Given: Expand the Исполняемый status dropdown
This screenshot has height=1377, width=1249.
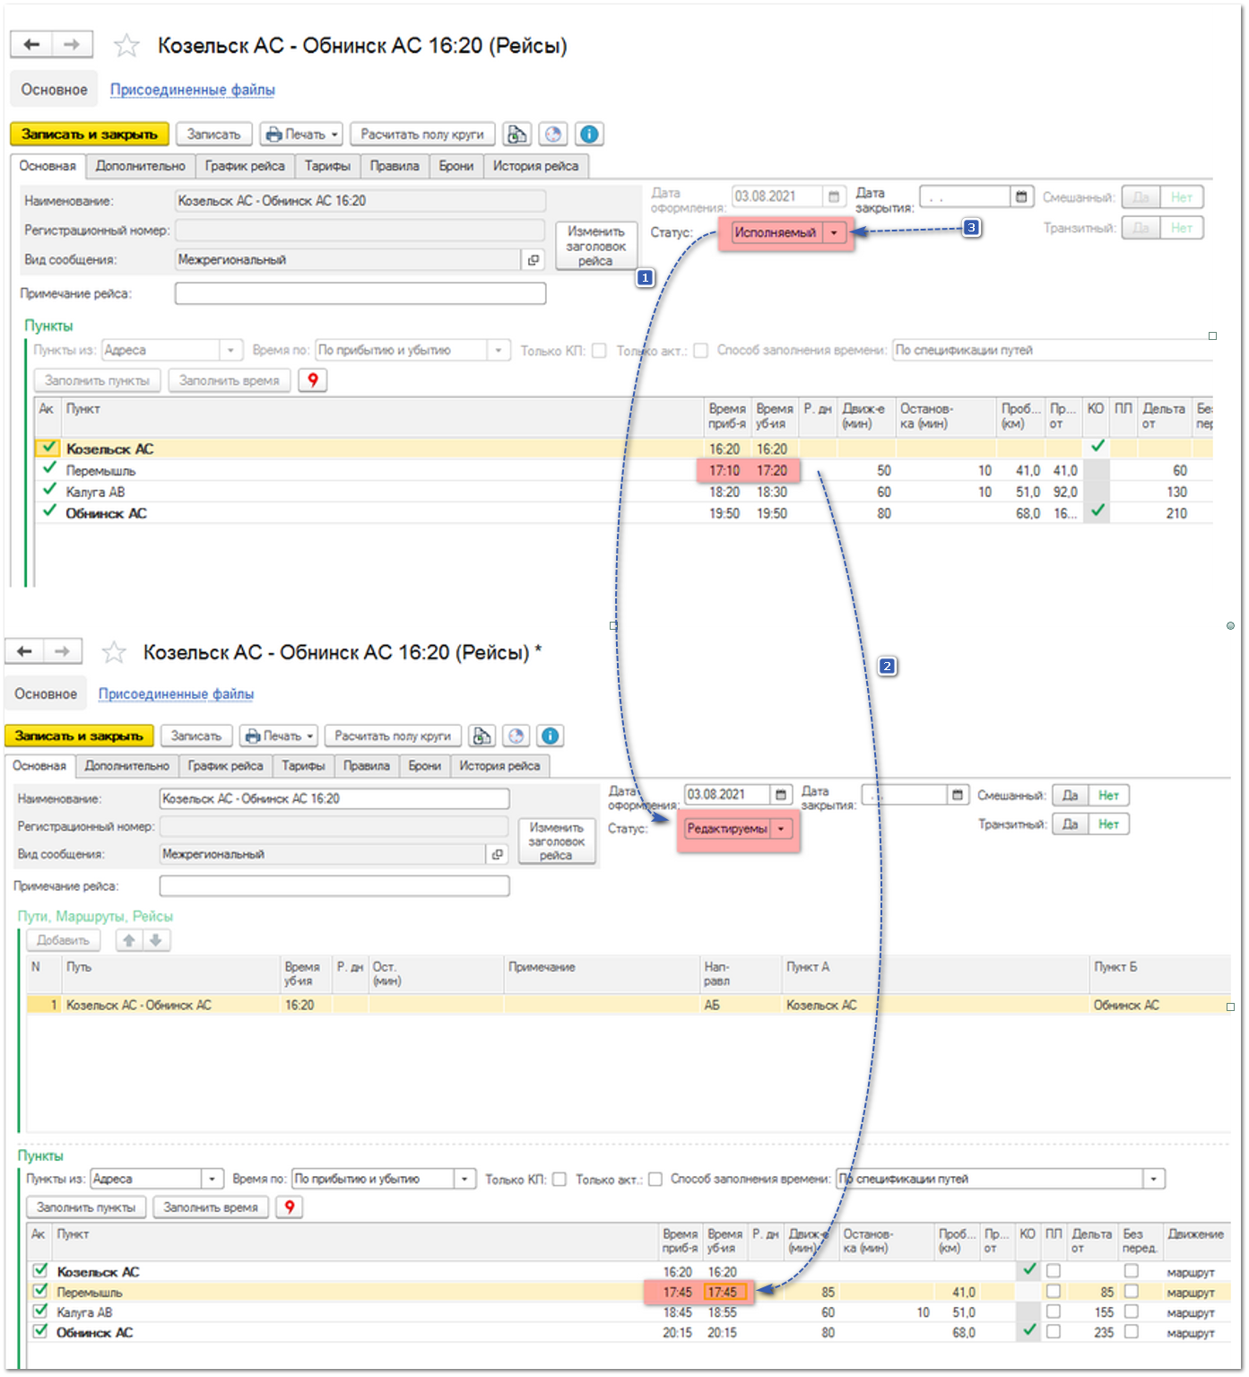Looking at the screenshot, I should click(x=834, y=232).
